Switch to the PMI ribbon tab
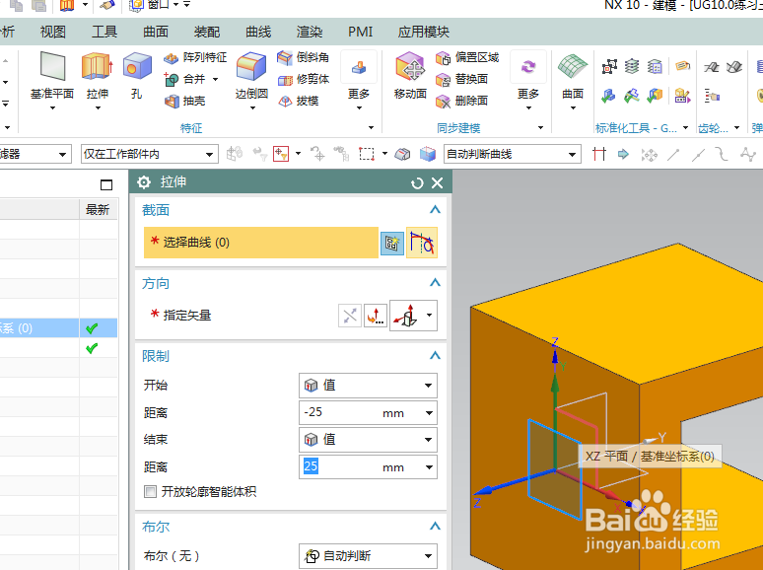763x570 pixels. pos(360,33)
